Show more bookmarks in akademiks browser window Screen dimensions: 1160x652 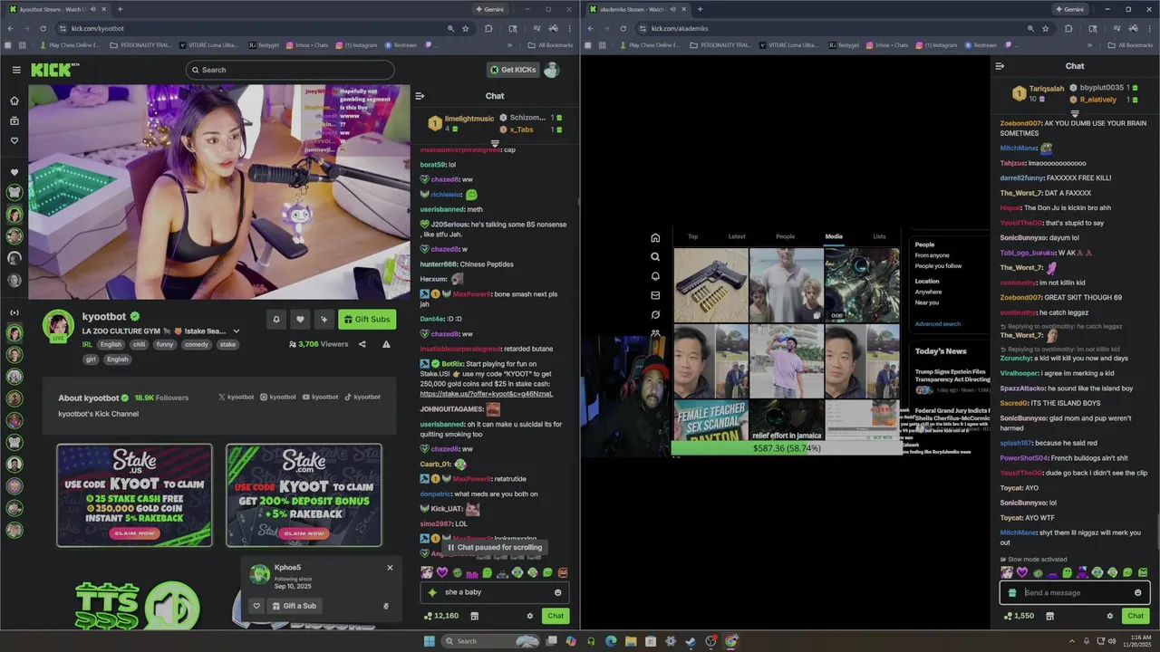coord(1088,45)
